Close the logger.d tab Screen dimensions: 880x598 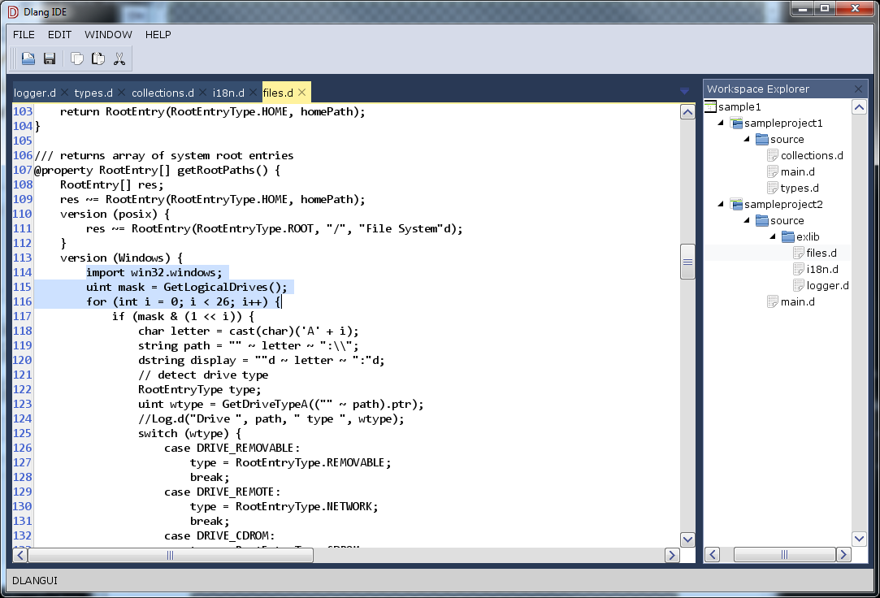(65, 93)
